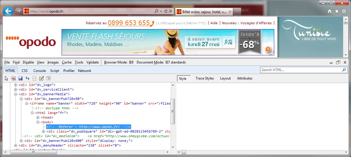
Task: Collapse the body node
Action: (x=38, y=122)
